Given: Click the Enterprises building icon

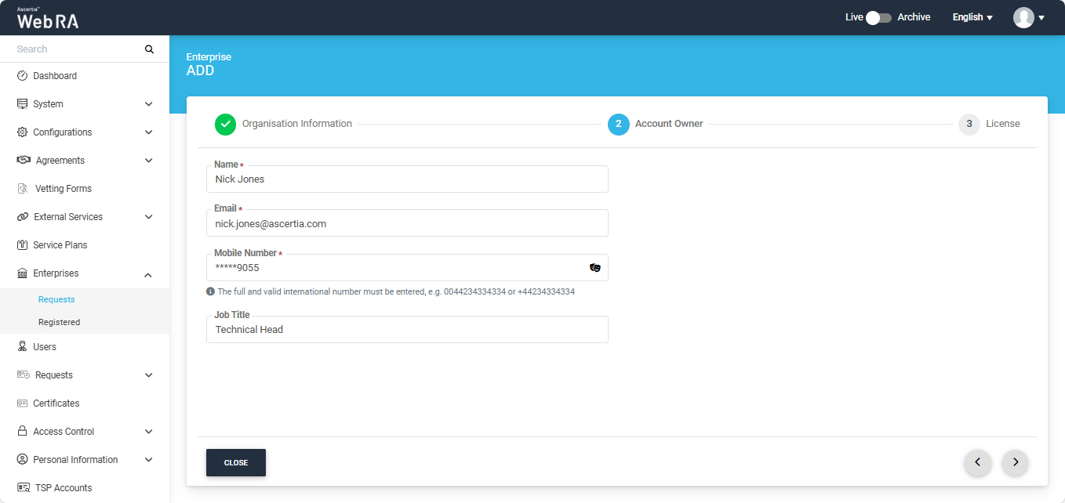Looking at the screenshot, I should (x=22, y=273).
